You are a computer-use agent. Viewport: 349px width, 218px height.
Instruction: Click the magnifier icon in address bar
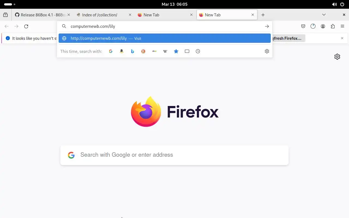click(x=64, y=26)
